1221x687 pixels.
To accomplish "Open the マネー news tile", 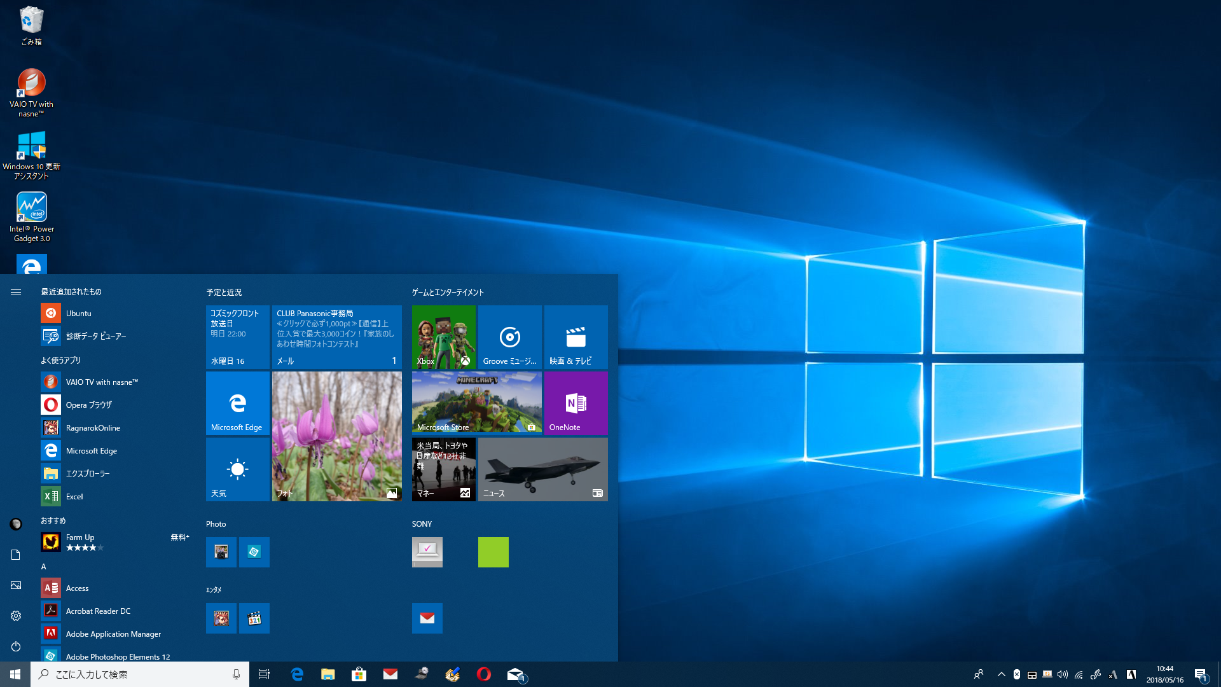I will point(444,469).
